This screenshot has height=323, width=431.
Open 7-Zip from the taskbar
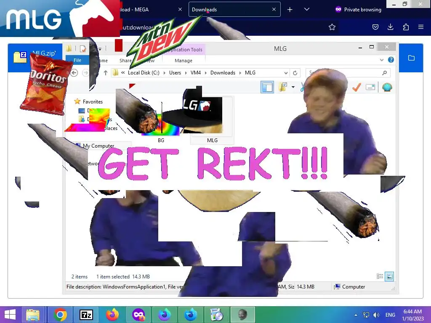click(86, 315)
